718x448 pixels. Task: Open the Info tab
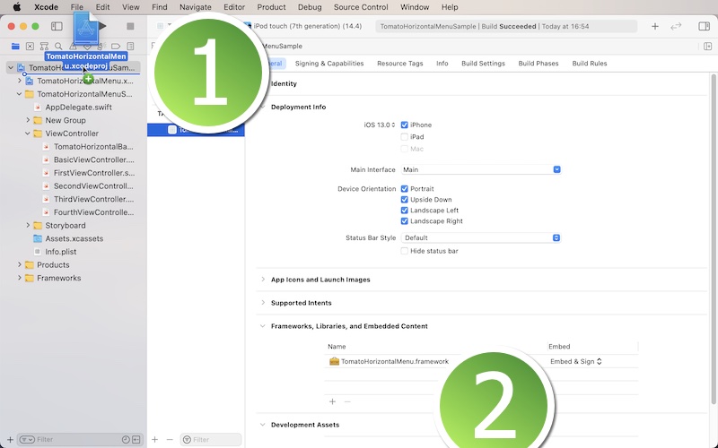pyautogui.click(x=442, y=64)
